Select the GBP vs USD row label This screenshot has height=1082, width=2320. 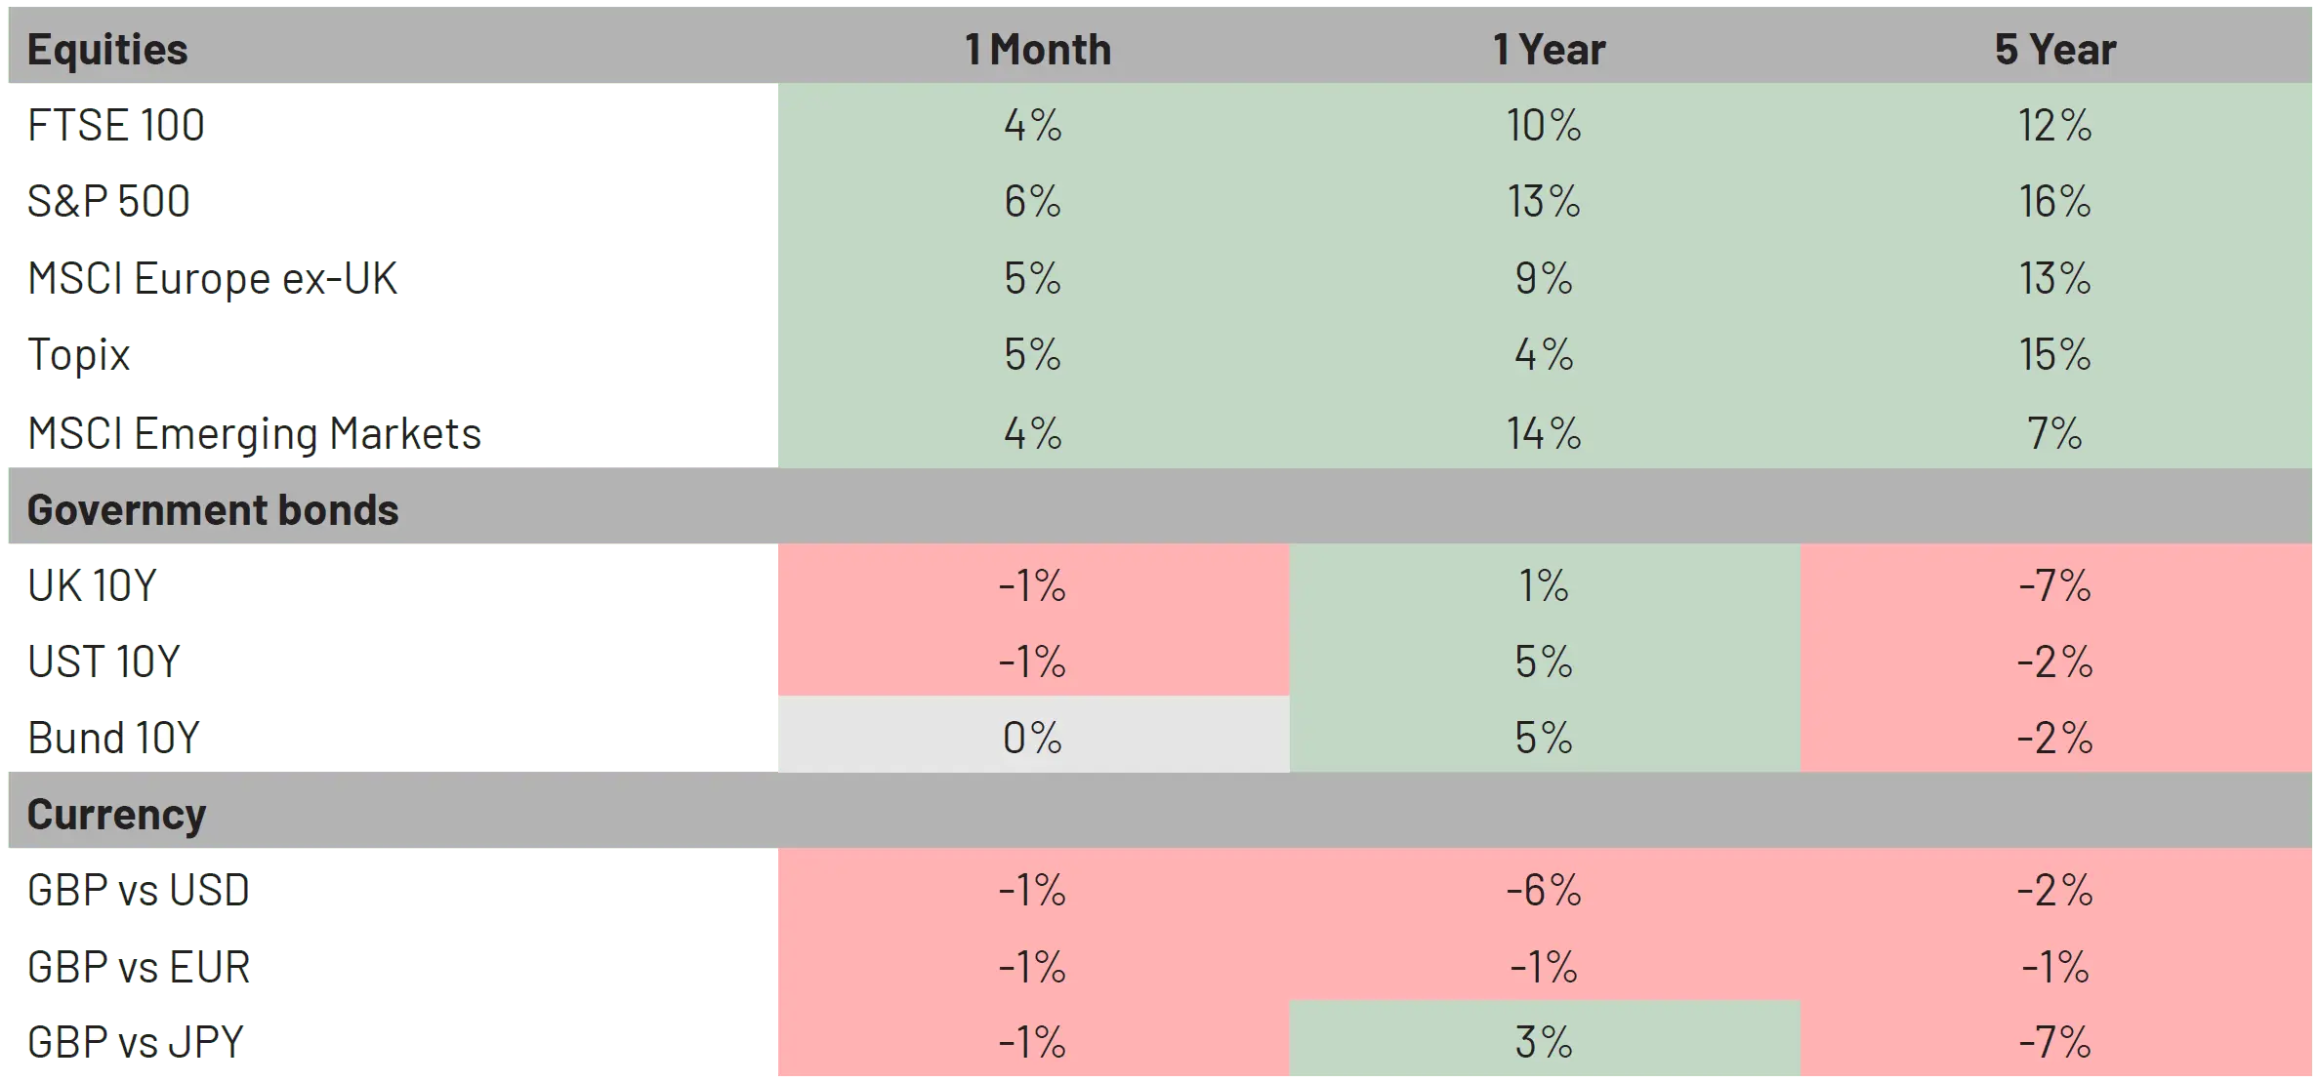pyautogui.click(x=139, y=890)
